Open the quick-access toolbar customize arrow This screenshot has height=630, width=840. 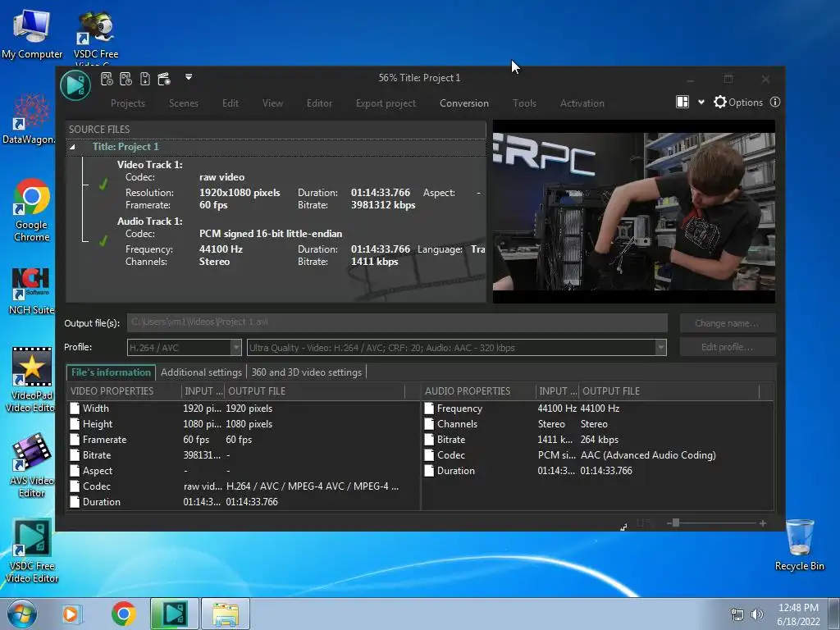click(x=189, y=77)
